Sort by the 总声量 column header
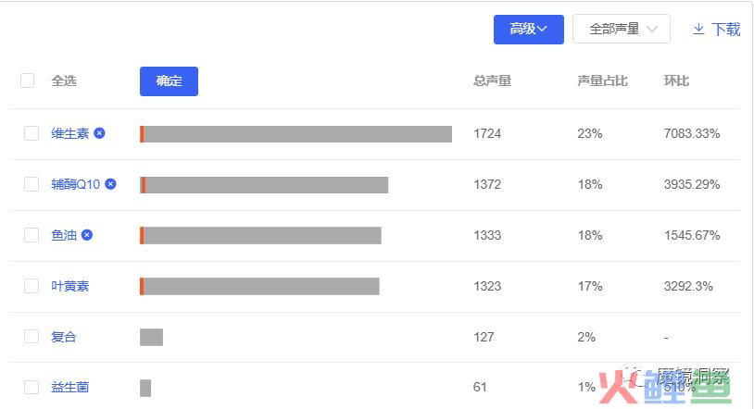Viewport: 754px width, 409px height. (x=492, y=81)
